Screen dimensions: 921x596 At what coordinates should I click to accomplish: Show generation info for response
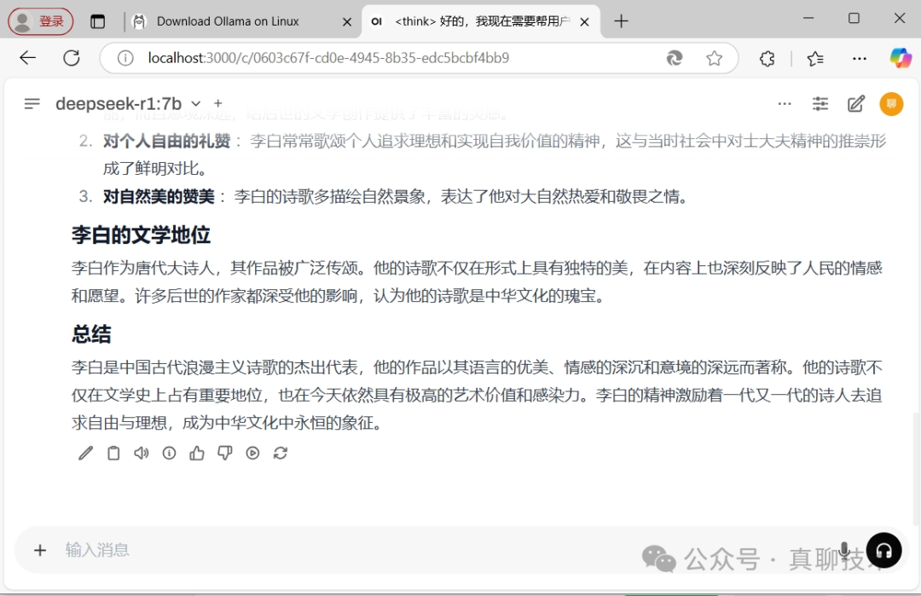pyautogui.click(x=169, y=453)
